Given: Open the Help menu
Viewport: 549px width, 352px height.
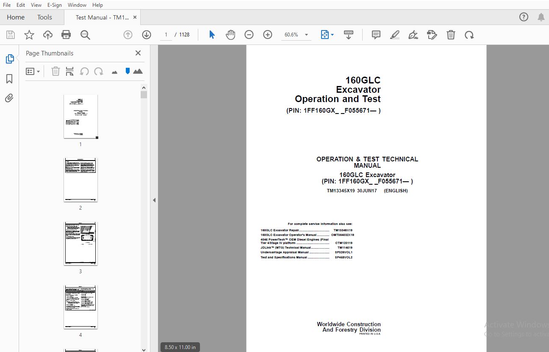Looking at the screenshot, I should click(x=97, y=5).
